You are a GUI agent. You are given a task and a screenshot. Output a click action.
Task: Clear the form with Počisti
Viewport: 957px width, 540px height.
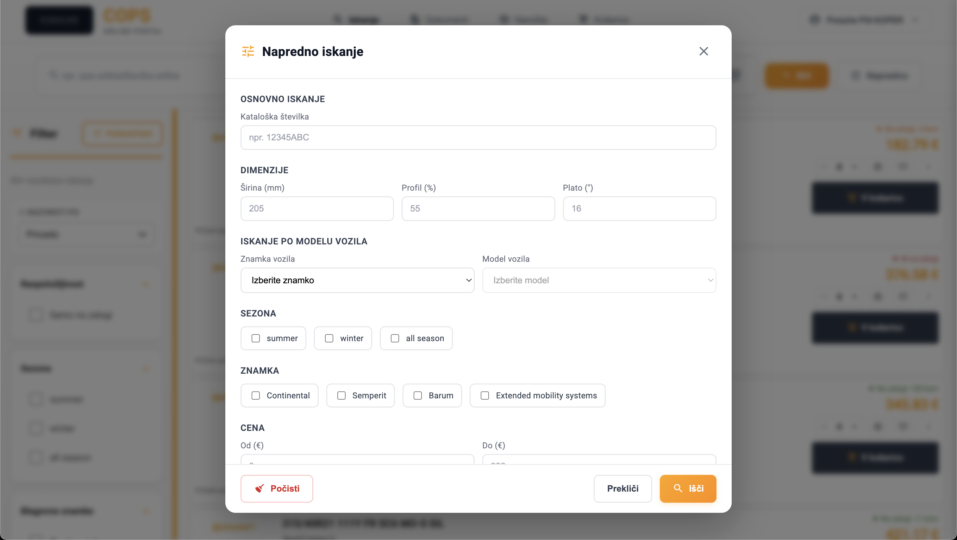[277, 488]
